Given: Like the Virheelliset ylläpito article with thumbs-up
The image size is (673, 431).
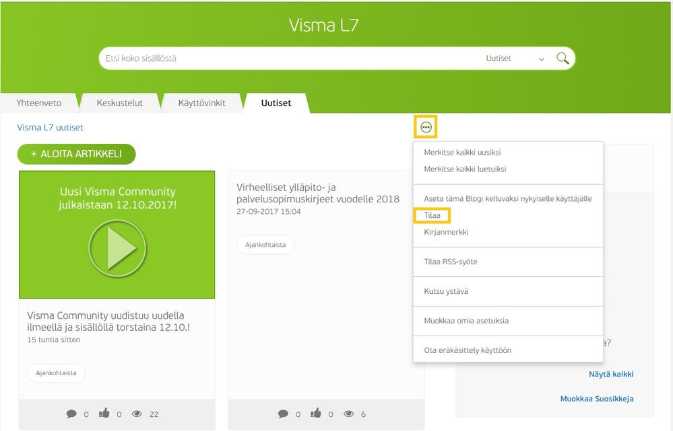Looking at the screenshot, I should click(316, 414).
